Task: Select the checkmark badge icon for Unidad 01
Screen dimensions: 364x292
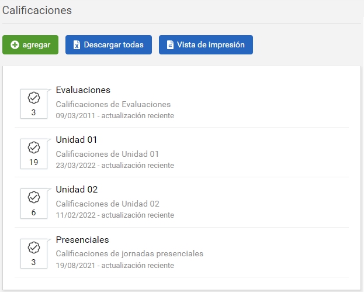Action: [x=33, y=147]
